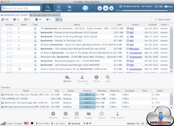This screenshot has width=174, height=126.
Task: Click Resume transfer button
Action: pyautogui.click(x=53, y=115)
